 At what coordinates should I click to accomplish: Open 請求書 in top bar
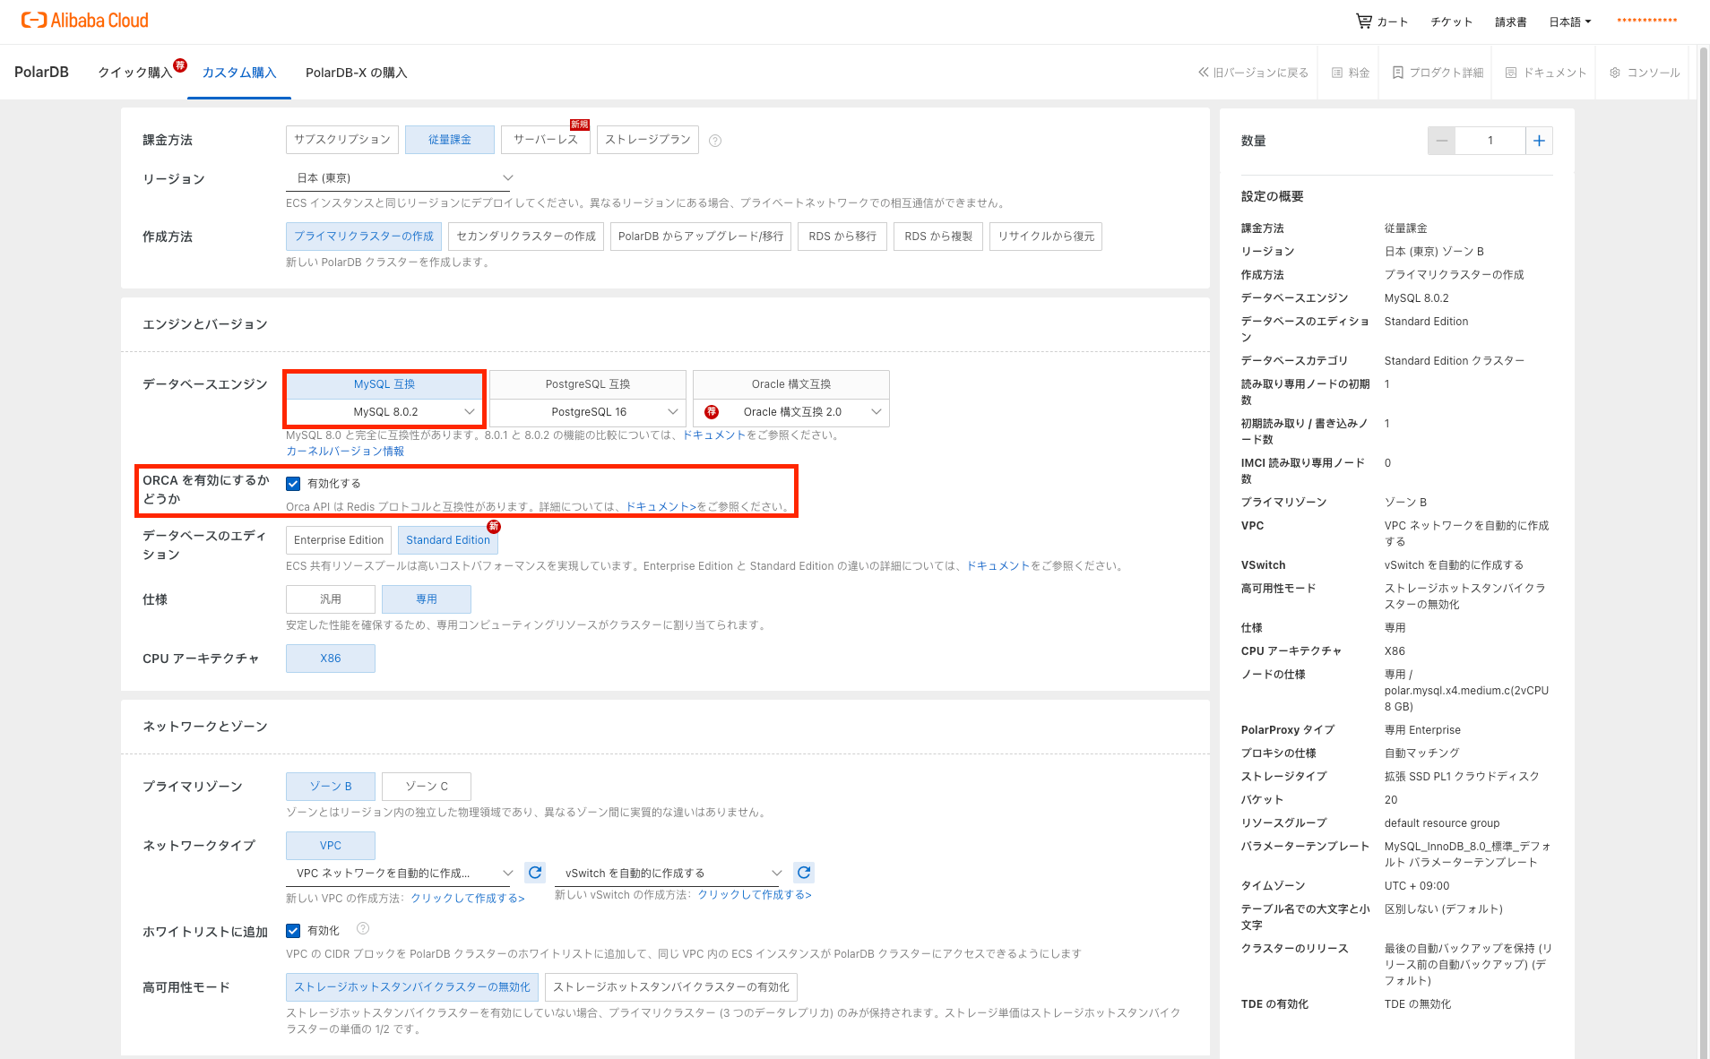1510,22
